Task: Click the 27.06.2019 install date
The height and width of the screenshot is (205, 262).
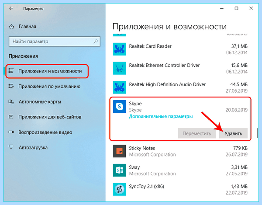Action: click(x=236, y=91)
